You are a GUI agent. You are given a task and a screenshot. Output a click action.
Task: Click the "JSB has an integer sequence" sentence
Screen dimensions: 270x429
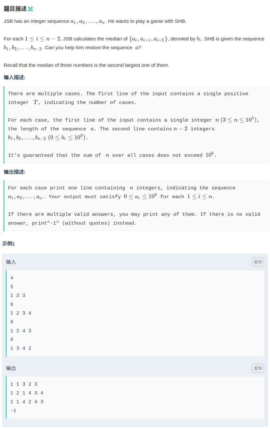pos(95,21)
